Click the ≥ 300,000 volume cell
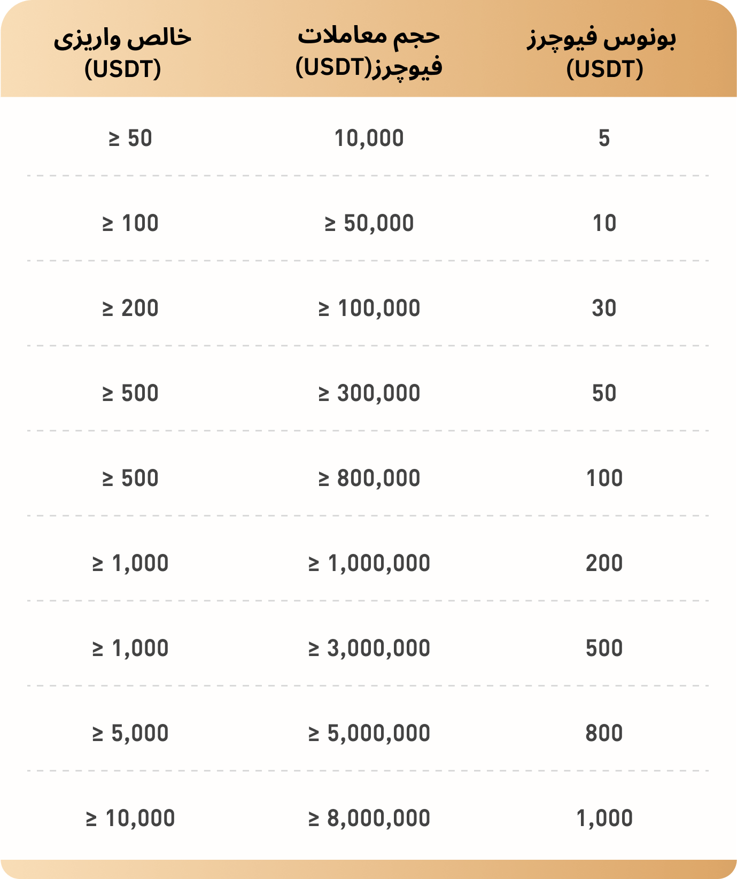Image resolution: width=737 pixels, height=879 pixels. [369, 394]
